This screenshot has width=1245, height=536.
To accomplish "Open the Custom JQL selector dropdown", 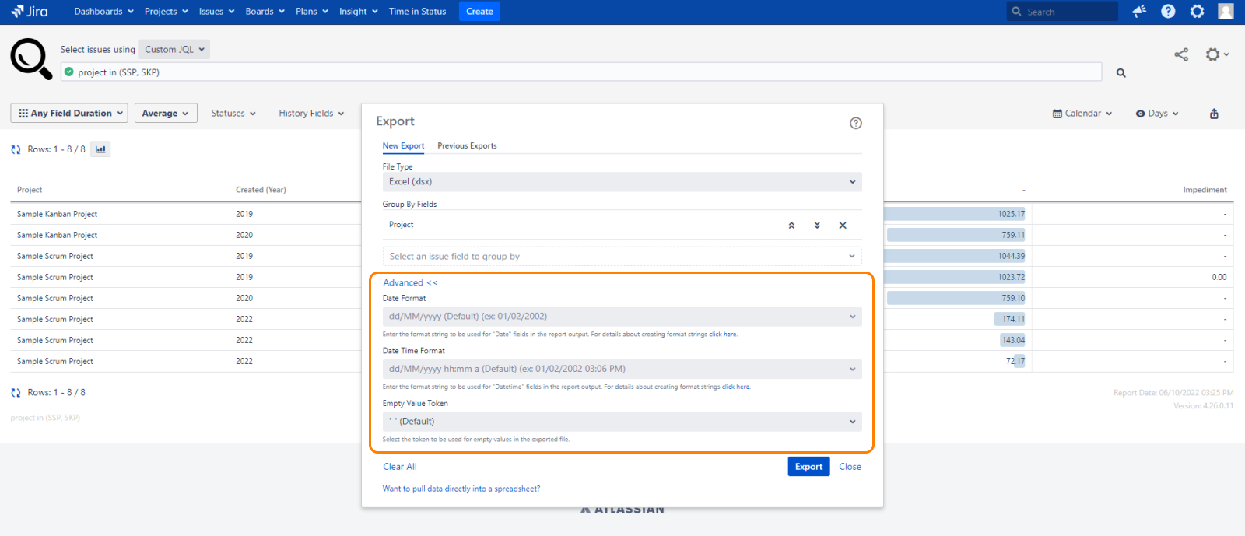I will (x=174, y=50).
